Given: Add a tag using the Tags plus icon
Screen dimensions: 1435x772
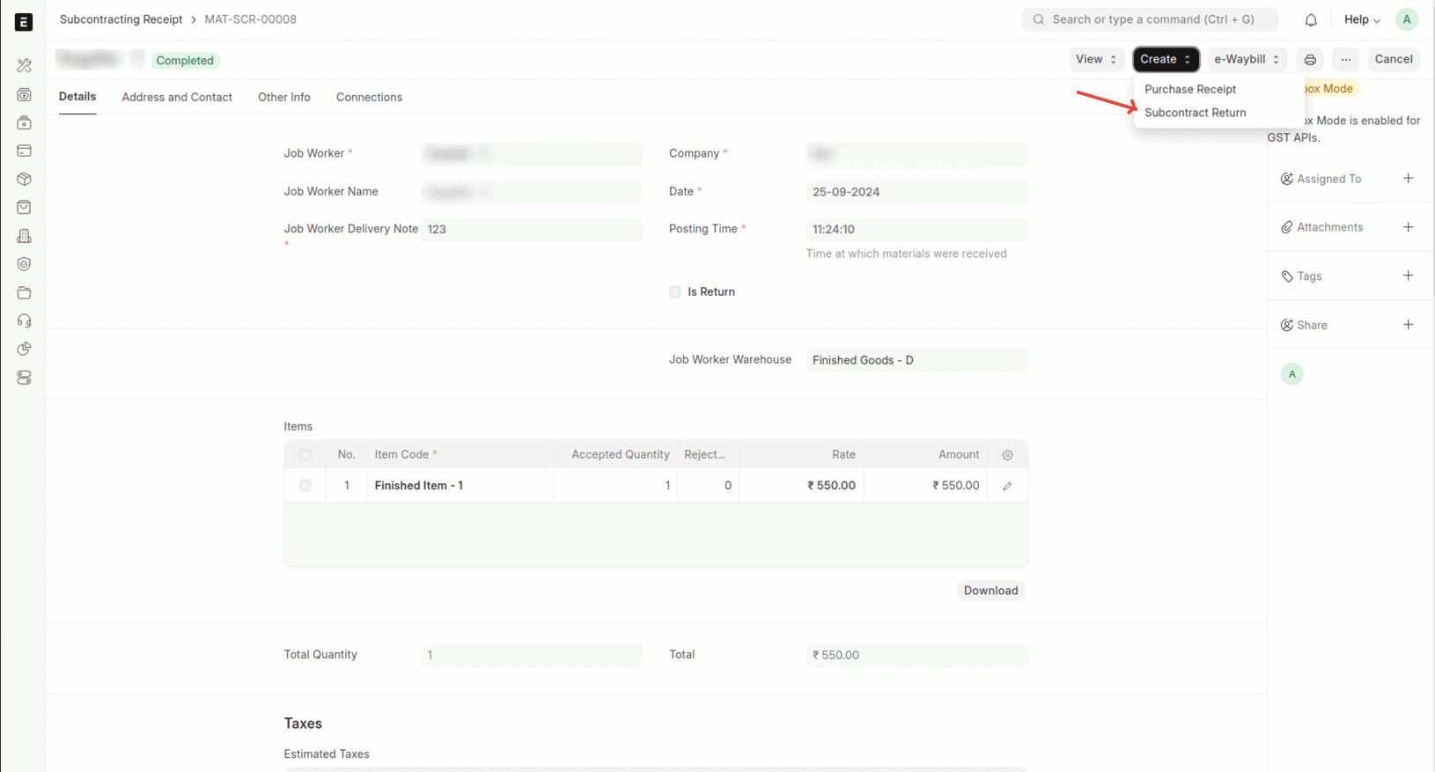Looking at the screenshot, I should [x=1408, y=276].
